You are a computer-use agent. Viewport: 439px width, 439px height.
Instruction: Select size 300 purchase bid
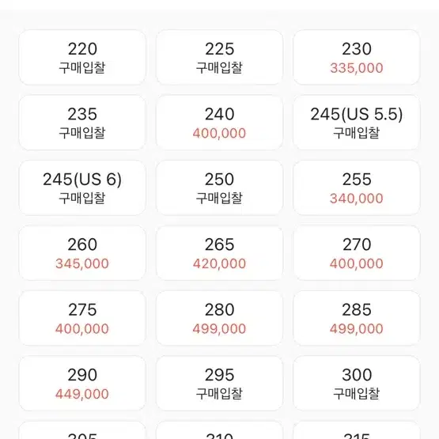[x=357, y=384]
